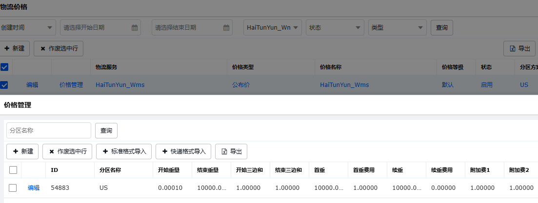The image size is (538, 203).
Task: Click the 公布价 cell
Action: click(x=241, y=85)
